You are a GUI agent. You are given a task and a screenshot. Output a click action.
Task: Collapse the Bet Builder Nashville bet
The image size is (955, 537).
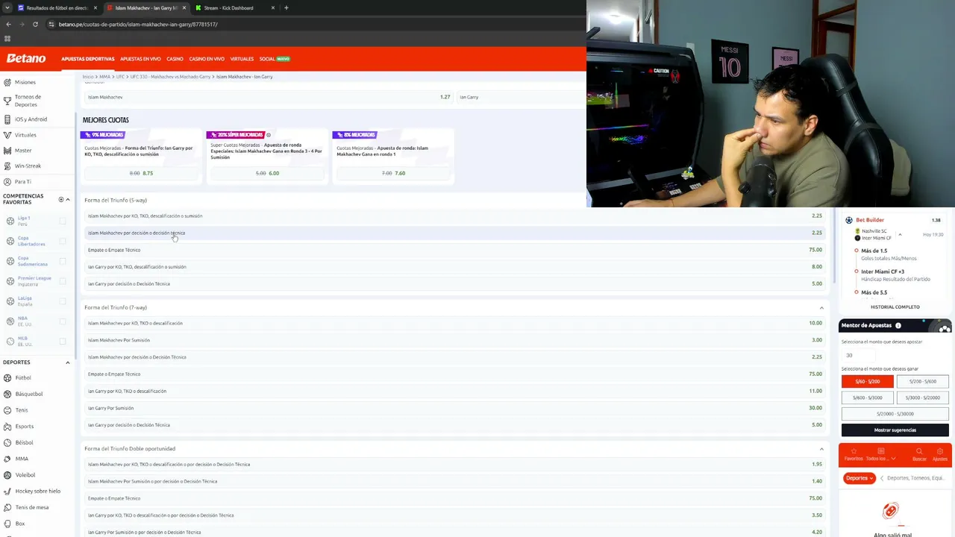(x=900, y=235)
